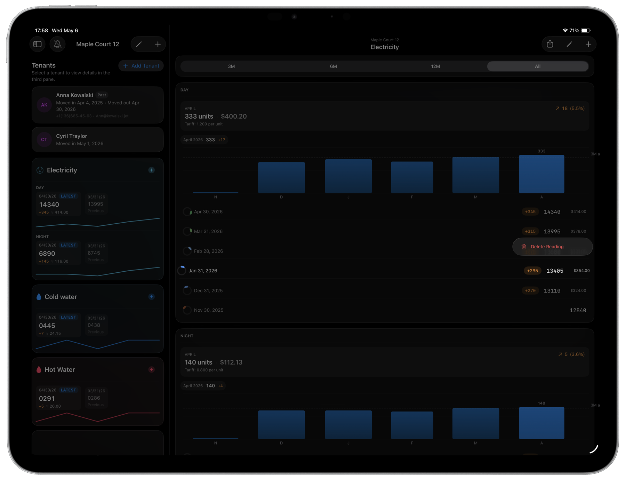
Task: Tap the +270 badge on Dec 31 row
Action: [x=530, y=290]
